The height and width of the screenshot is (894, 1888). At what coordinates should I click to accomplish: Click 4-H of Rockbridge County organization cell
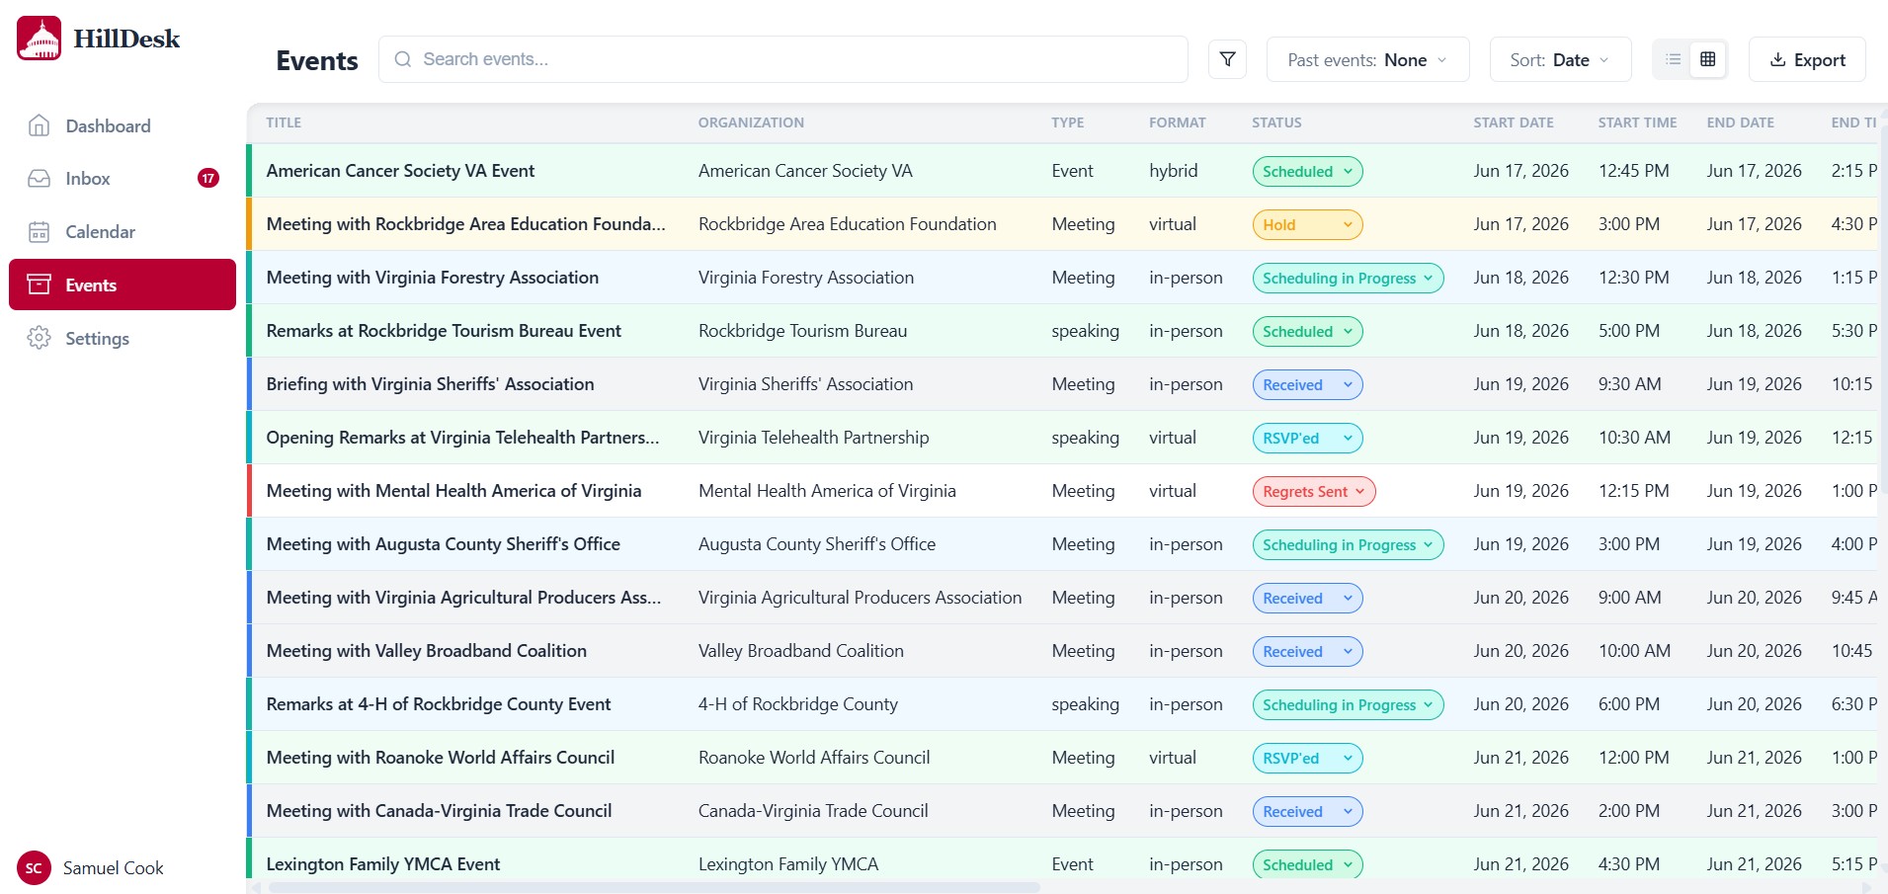coord(798,704)
